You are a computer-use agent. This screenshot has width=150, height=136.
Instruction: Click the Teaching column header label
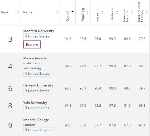point(83,15)
